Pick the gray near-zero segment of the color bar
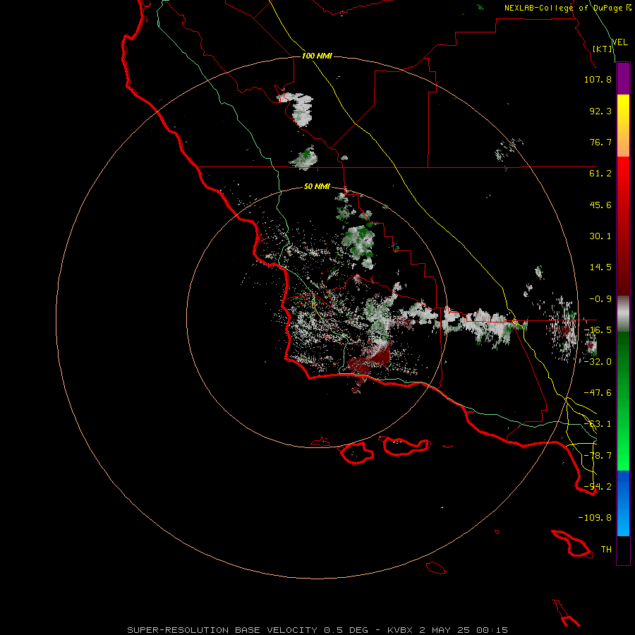This screenshot has width=635, height=635. (623, 314)
